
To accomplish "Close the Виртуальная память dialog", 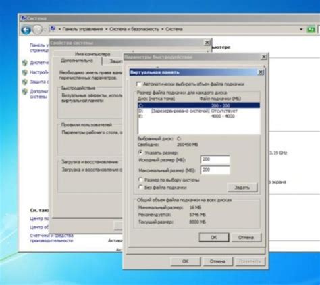I will 261,72.
